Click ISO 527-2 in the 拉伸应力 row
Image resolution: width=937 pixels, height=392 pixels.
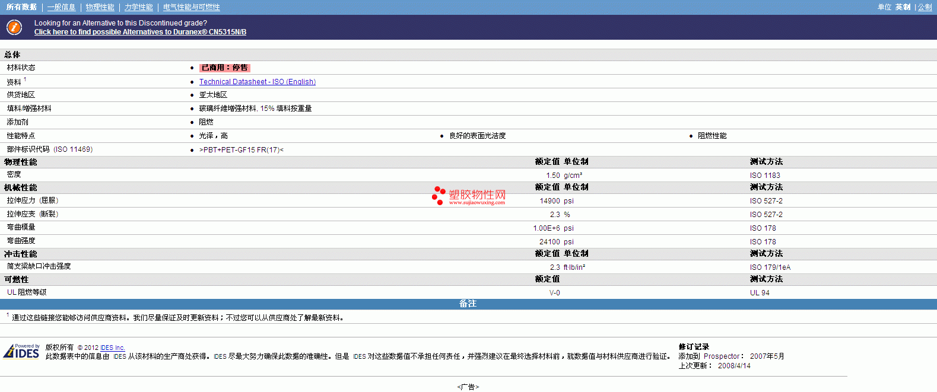[x=766, y=201]
